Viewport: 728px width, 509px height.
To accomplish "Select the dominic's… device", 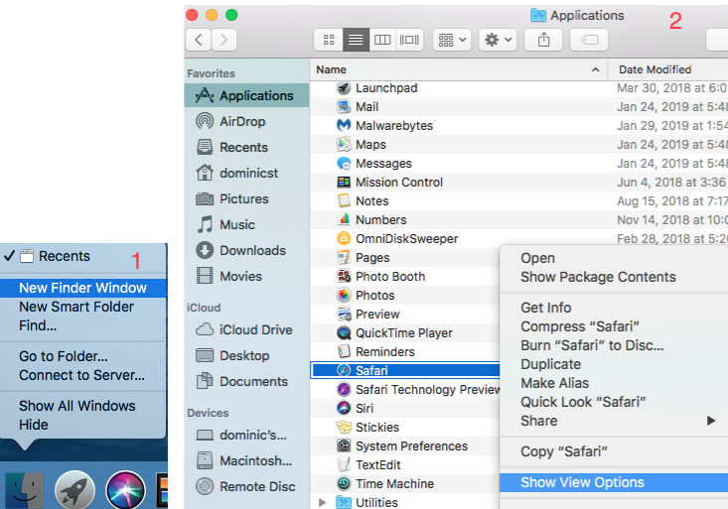I will [246, 436].
